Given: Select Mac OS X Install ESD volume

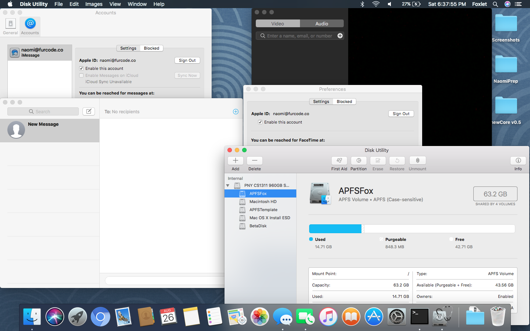Looking at the screenshot, I should pos(261,218).
